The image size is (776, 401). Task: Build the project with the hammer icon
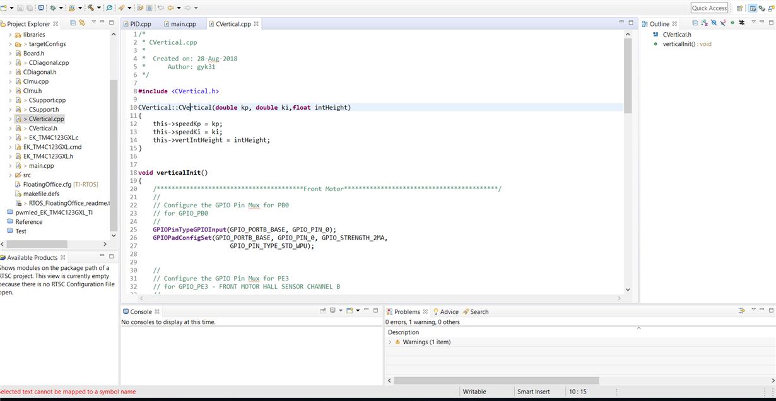point(90,7)
